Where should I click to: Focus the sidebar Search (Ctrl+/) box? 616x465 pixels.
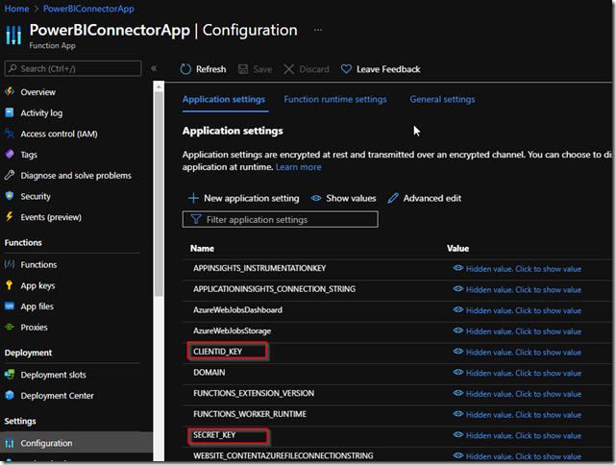click(x=73, y=68)
